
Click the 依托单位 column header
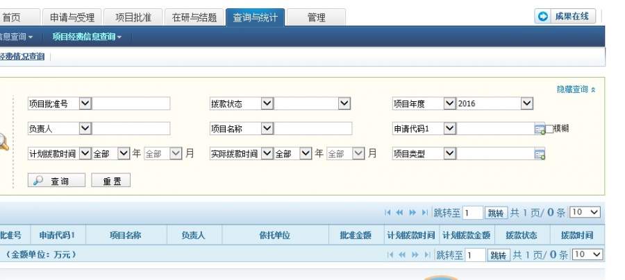pos(274,235)
